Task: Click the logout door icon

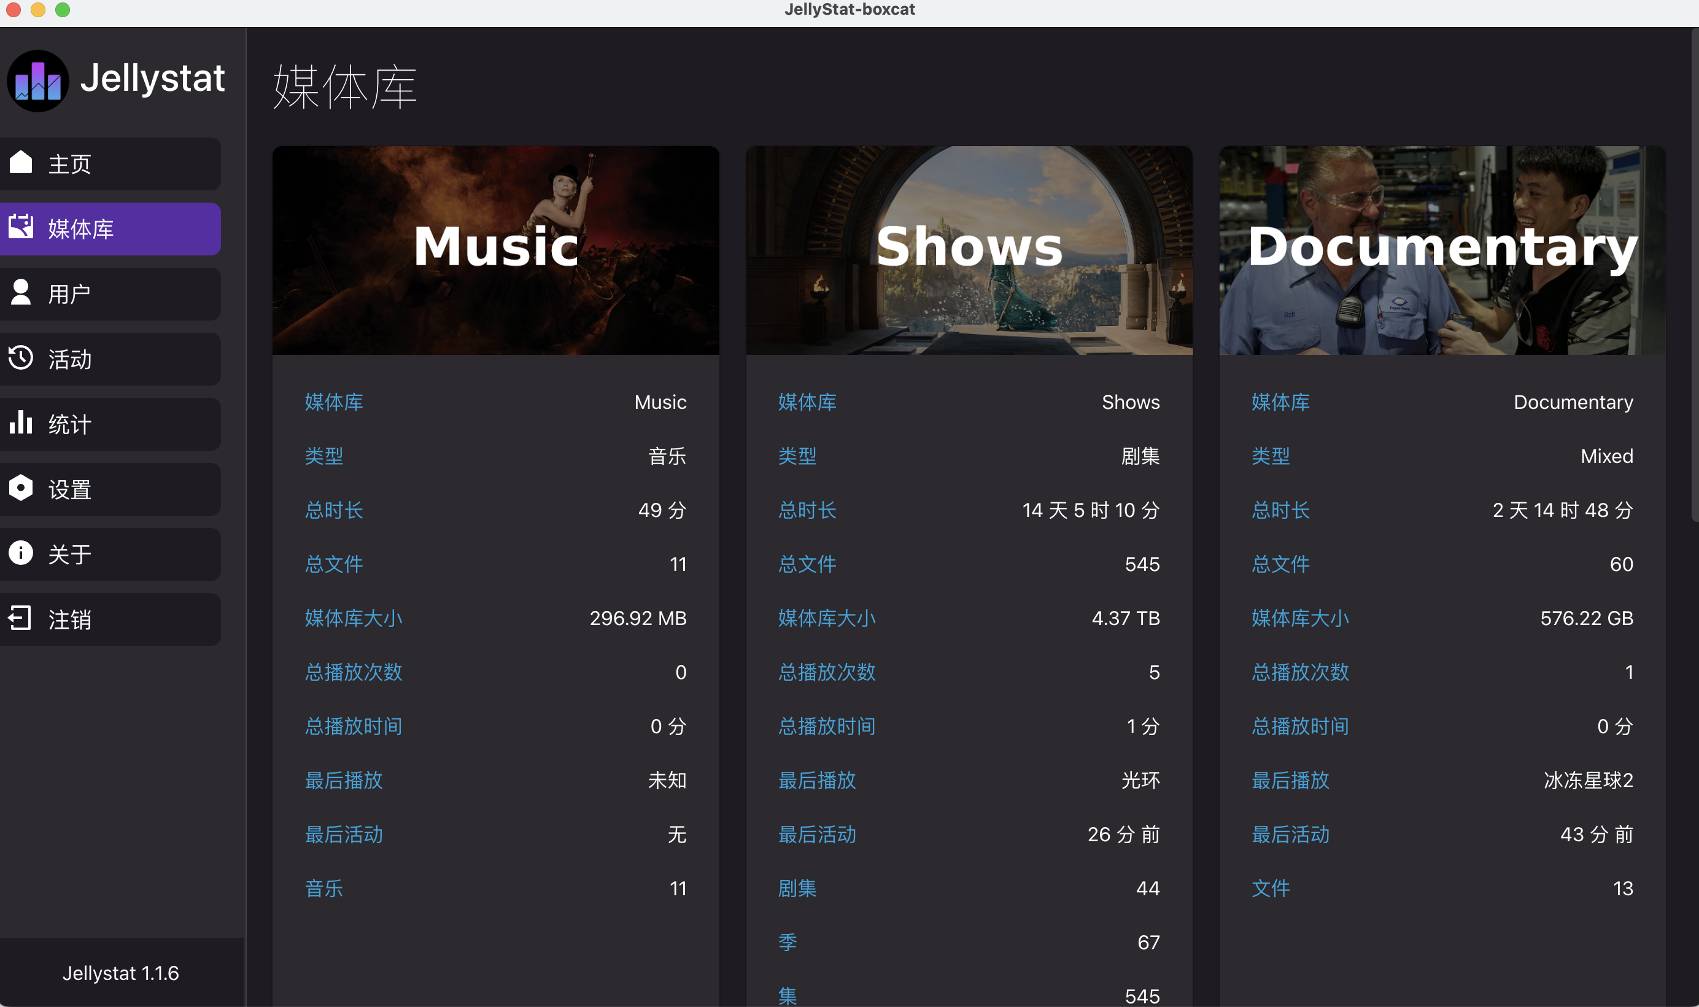Action: [20, 618]
